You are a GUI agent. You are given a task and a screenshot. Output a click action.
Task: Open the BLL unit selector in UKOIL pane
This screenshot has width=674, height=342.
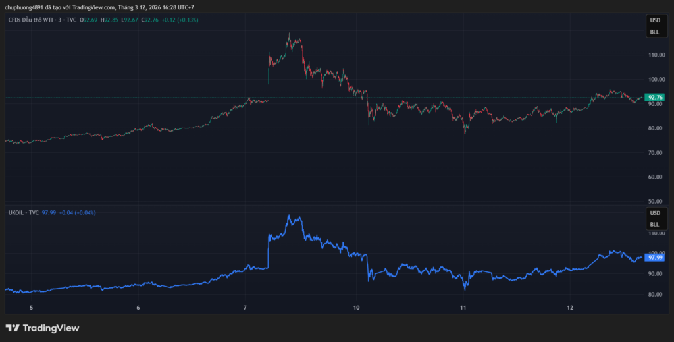654,224
